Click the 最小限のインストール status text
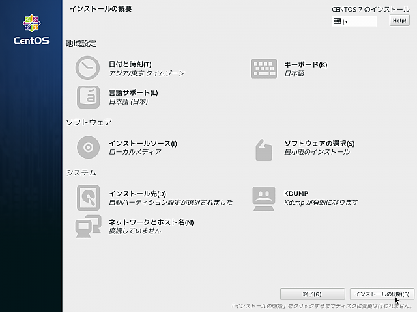417x312 pixels. coord(317,152)
